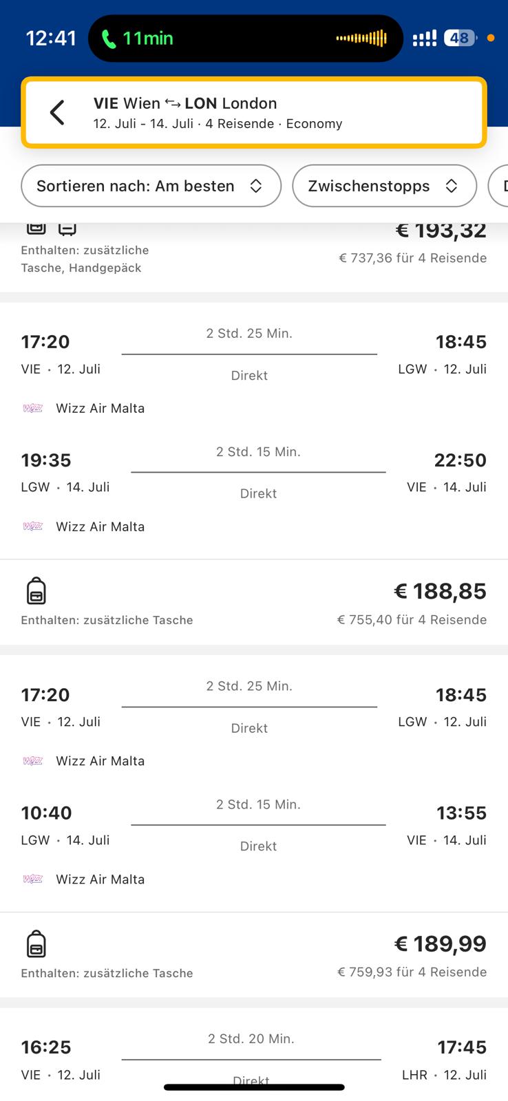Tap Wizz Air logo of 17:20 flight, first card
The height and width of the screenshot is (1101, 508).
coord(33,408)
